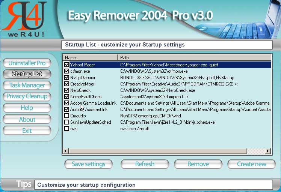The height and width of the screenshot is (192, 281).
Task: Disable Acrobat Assistant.lnk checkbox
Action: pos(66,109)
